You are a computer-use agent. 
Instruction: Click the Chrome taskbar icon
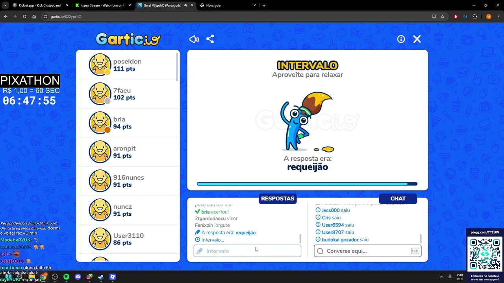[43, 277]
